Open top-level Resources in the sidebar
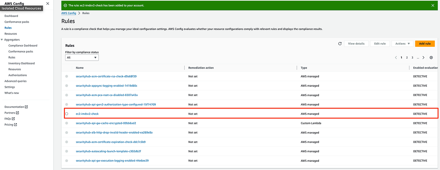Screen dimensions: 440x170 tap(11, 34)
